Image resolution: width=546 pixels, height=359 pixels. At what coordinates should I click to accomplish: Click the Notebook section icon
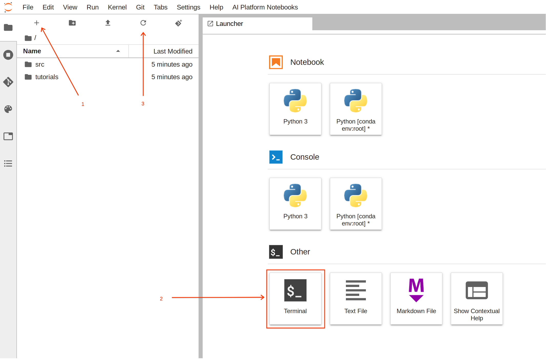point(276,62)
